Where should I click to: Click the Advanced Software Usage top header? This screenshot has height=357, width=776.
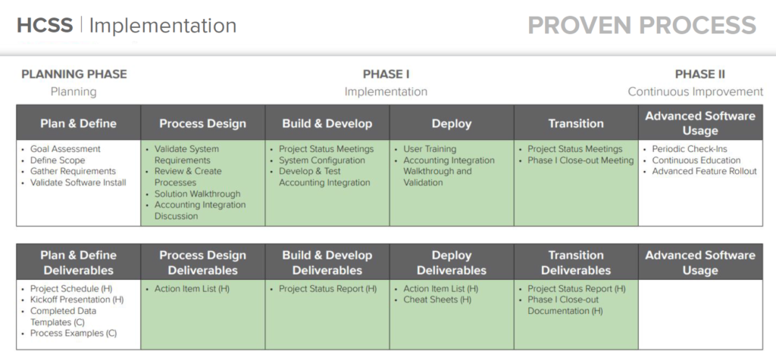pyautogui.click(x=699, y=123)
